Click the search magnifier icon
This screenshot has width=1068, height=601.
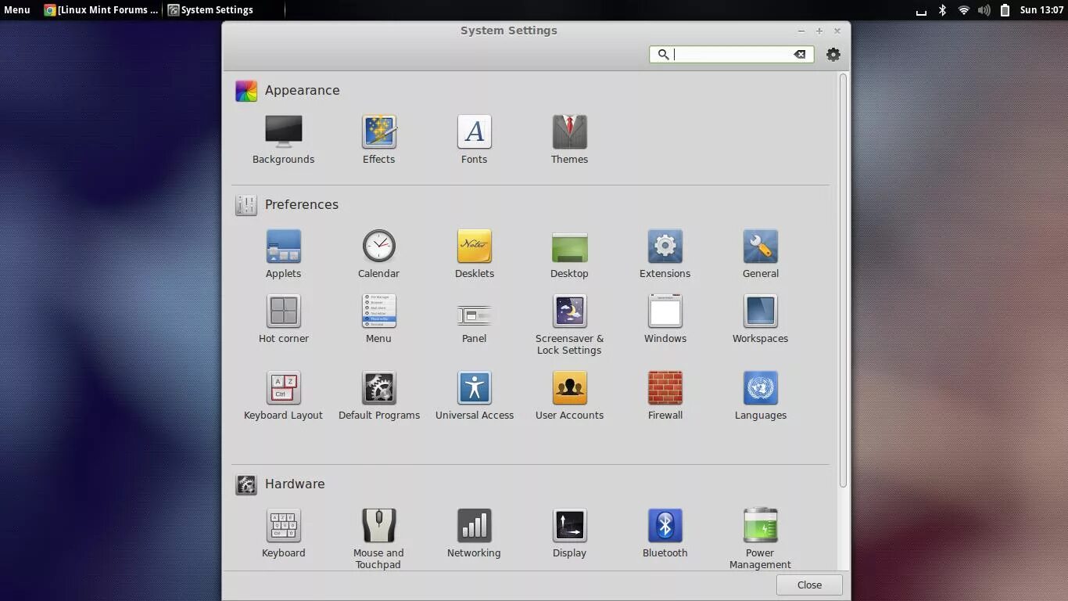coord(663,54)
